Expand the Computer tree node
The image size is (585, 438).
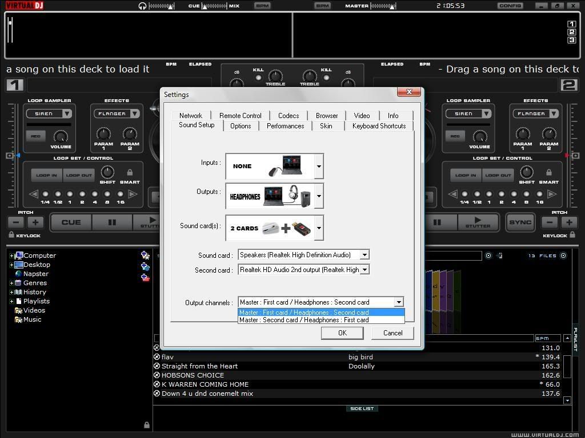pyautogui.click(x=11, y=256)
